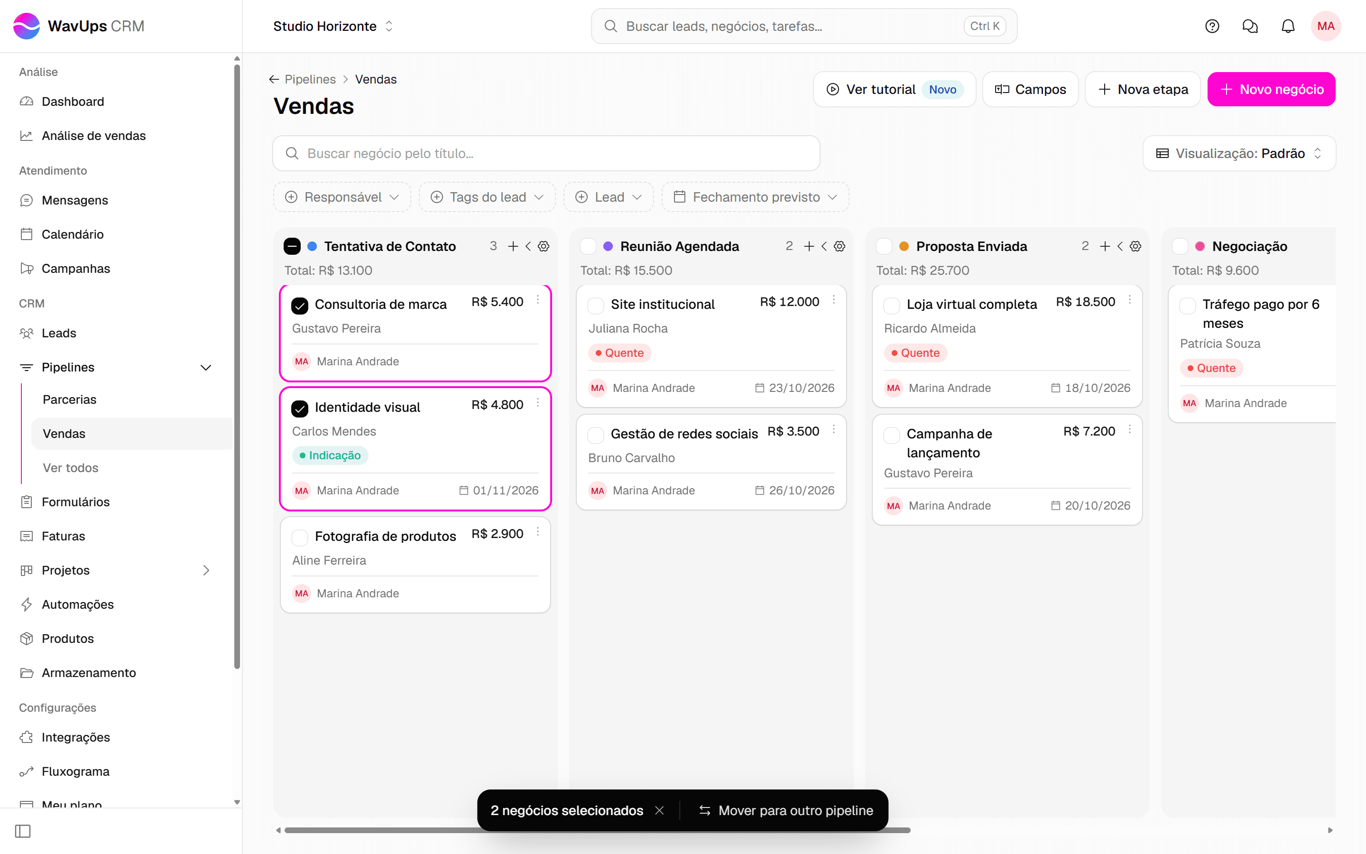Switch workspace via Studio Horizonte selector
1366x854 pixels.
click(333, 26)
